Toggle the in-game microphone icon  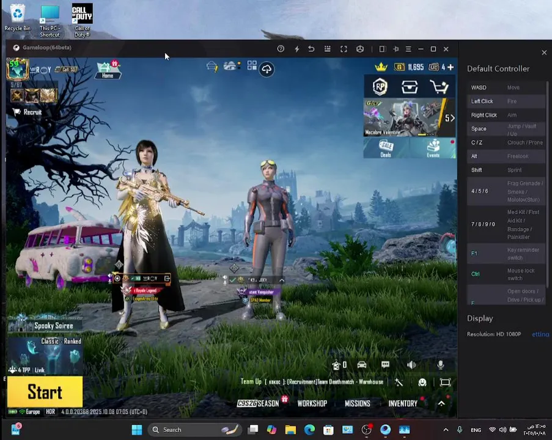(x=440, y=365)
